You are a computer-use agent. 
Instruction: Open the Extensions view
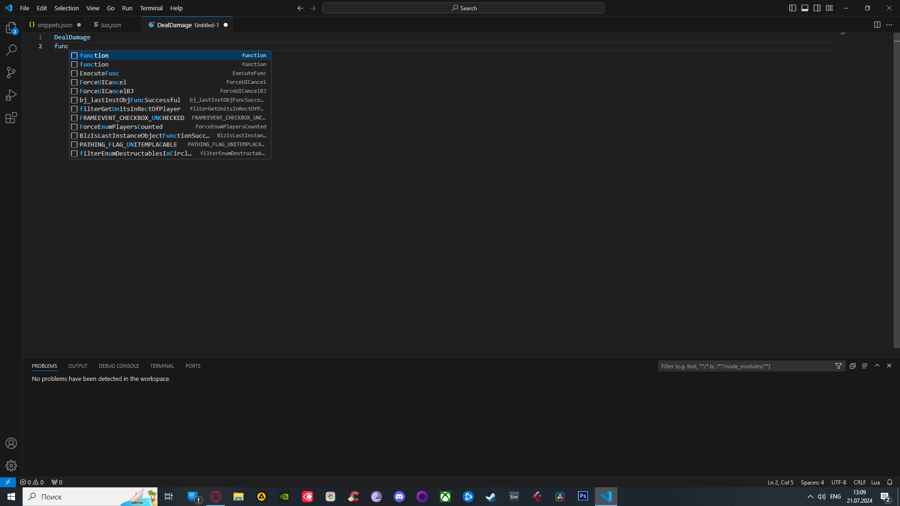[11, 118]
